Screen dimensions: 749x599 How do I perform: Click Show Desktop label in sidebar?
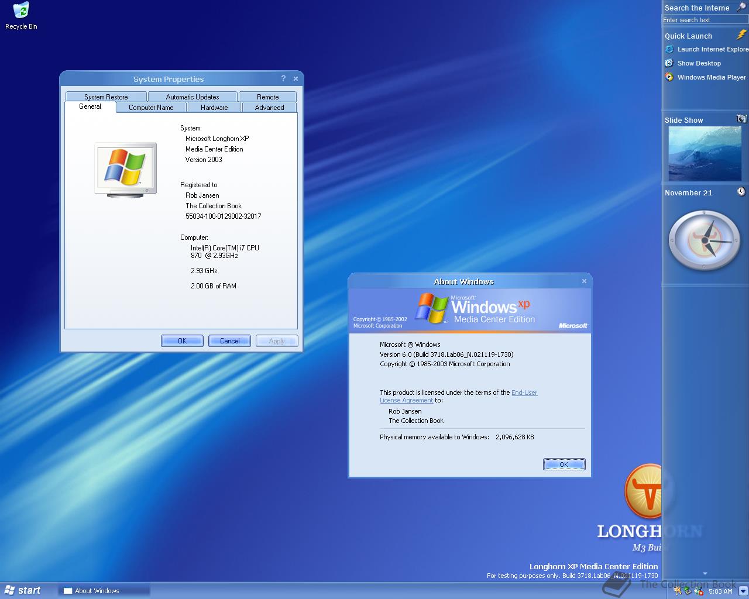699,63
